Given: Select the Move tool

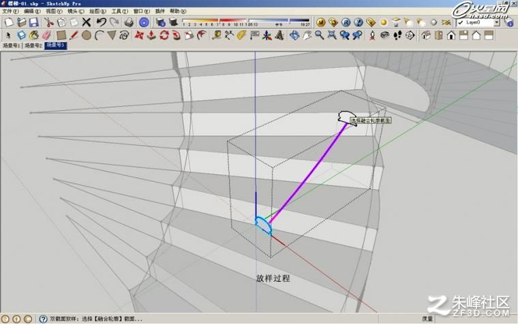Looking at the screenshot, I should tap(139, 35).
